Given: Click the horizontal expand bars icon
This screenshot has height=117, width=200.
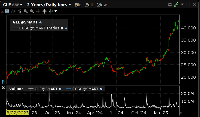Looking at the screenshot, I should [x=44, y=11].
